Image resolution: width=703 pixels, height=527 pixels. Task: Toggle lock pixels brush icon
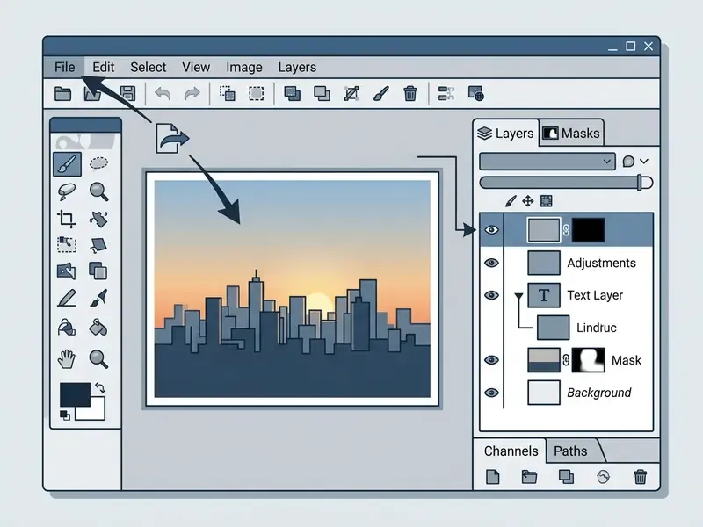[x=511, y=201]
